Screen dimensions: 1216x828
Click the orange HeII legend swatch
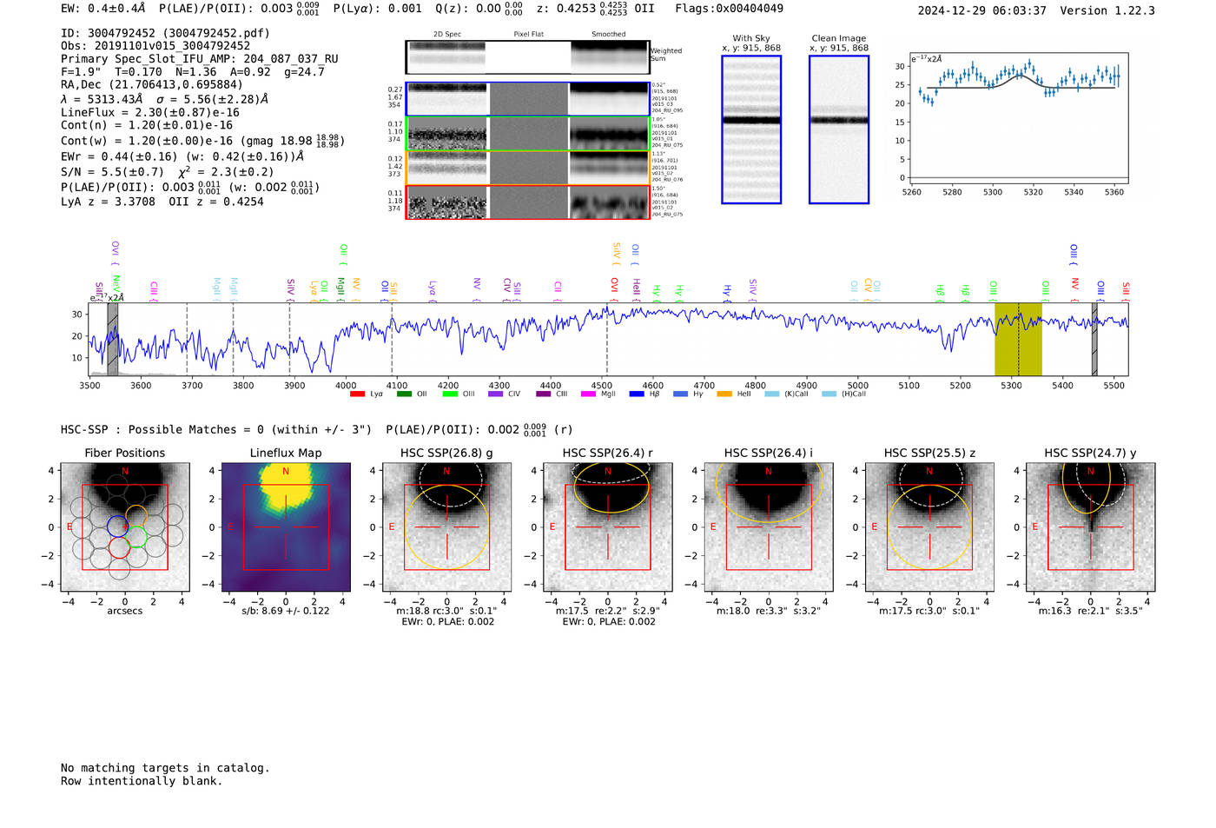(724, 394)
